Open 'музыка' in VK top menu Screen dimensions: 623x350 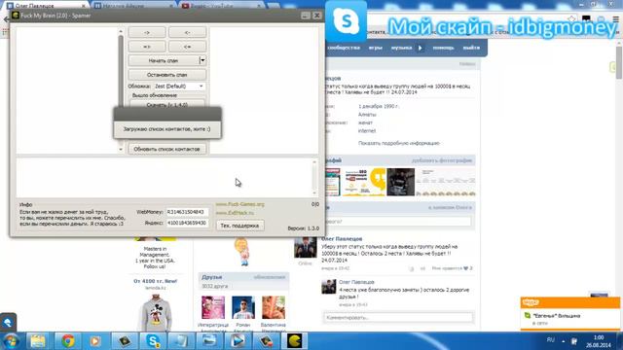[401, 48]
